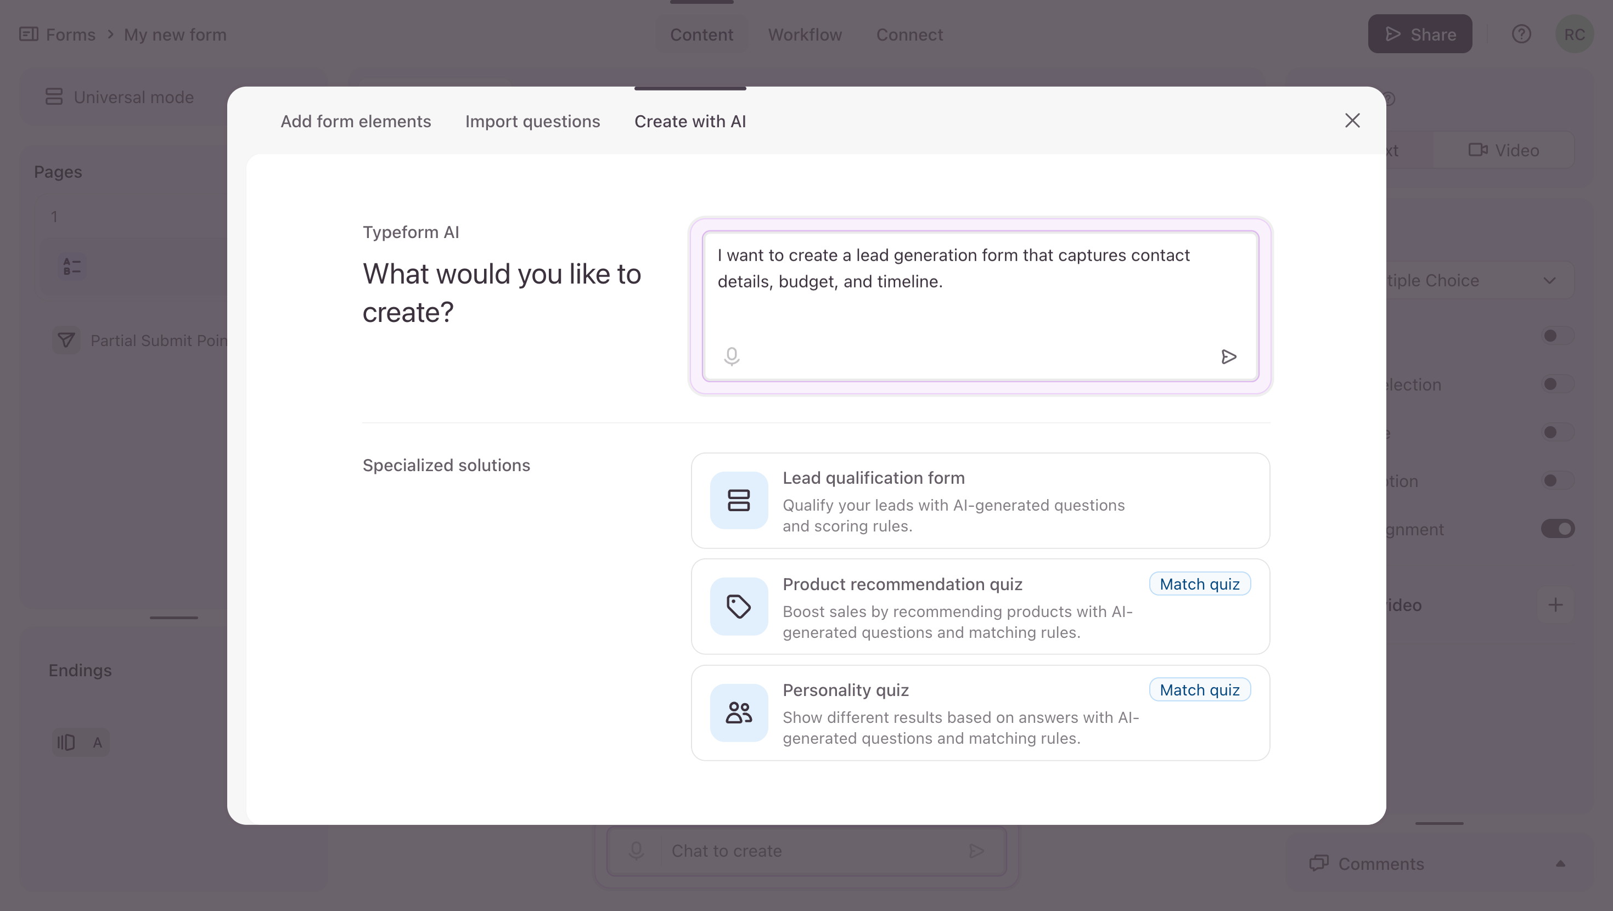
Task: Click the Forms icon in the breadcrumb
Action: point(29,34)
